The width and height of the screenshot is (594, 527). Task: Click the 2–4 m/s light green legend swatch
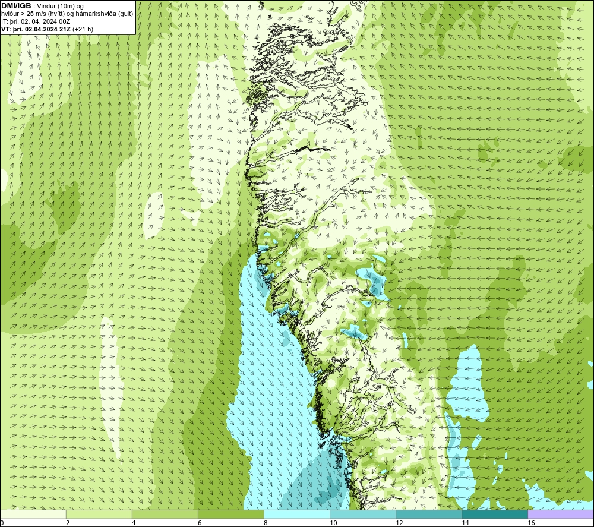(99, 514)
